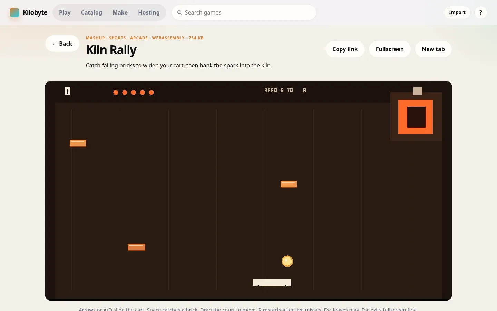Open the help question mark button
Screen dimensions: 497x311
(480, 12)
